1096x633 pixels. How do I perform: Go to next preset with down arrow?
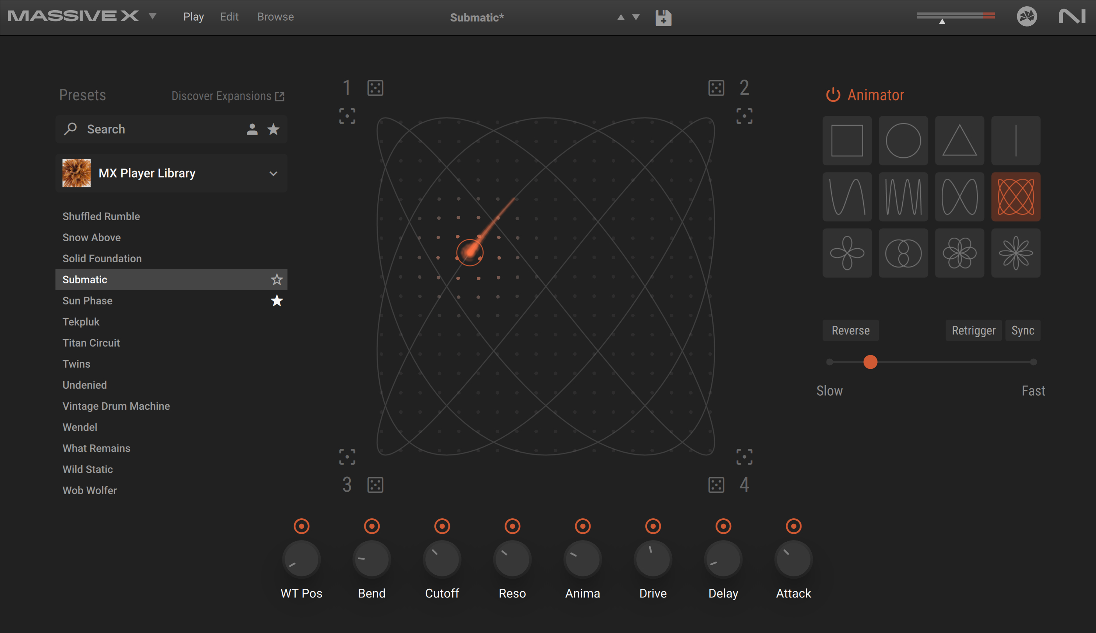(636, 18)
